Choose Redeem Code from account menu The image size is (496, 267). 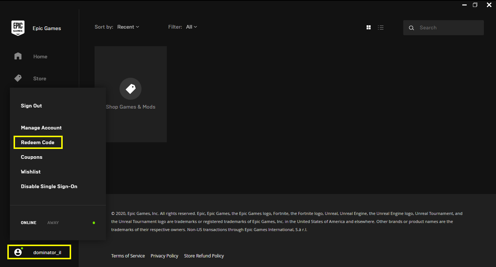38,142
